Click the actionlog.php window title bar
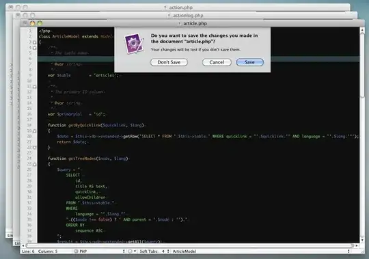 tap(185, 15)
